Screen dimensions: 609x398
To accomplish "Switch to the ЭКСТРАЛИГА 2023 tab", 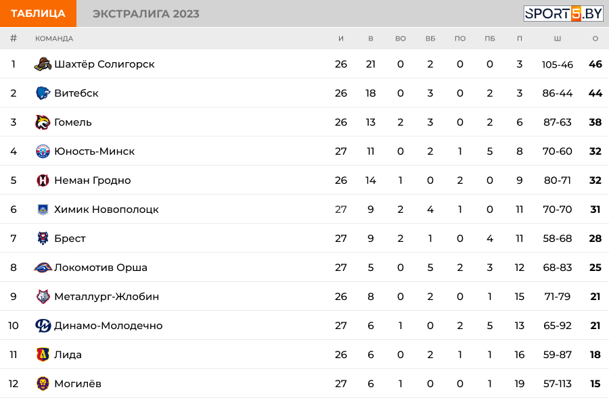I will click(145, 14).
